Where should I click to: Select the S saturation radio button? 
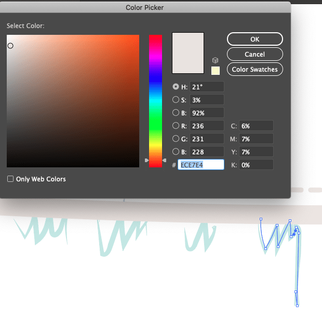[x=176, y=100]
